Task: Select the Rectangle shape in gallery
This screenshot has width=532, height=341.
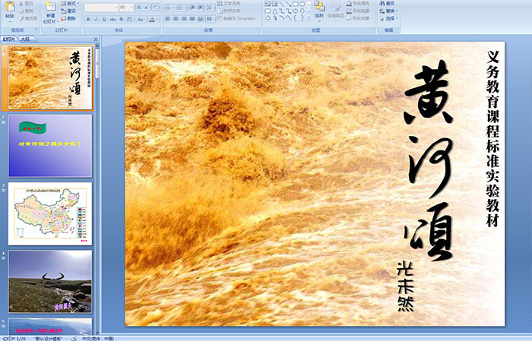Action: pos(296,4)
